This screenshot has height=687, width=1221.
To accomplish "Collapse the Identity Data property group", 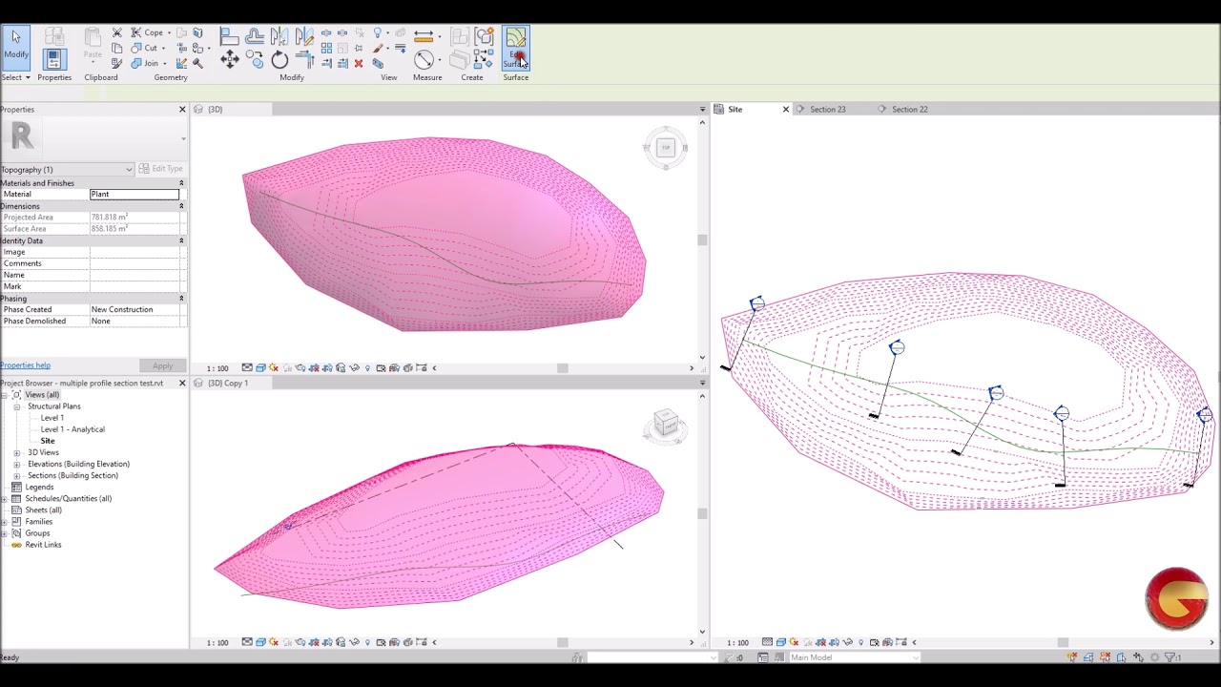I will pyautogui.click(x=181, y=240).
